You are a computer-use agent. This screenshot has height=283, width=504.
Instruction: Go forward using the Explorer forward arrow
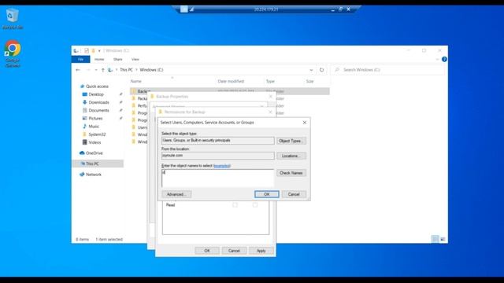(x=87, y=70)
